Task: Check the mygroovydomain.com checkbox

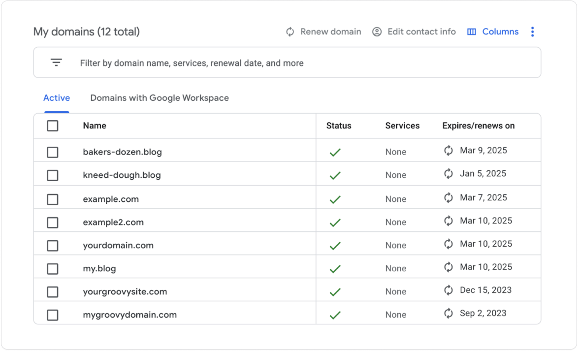Action: click(x=53, y=315)
